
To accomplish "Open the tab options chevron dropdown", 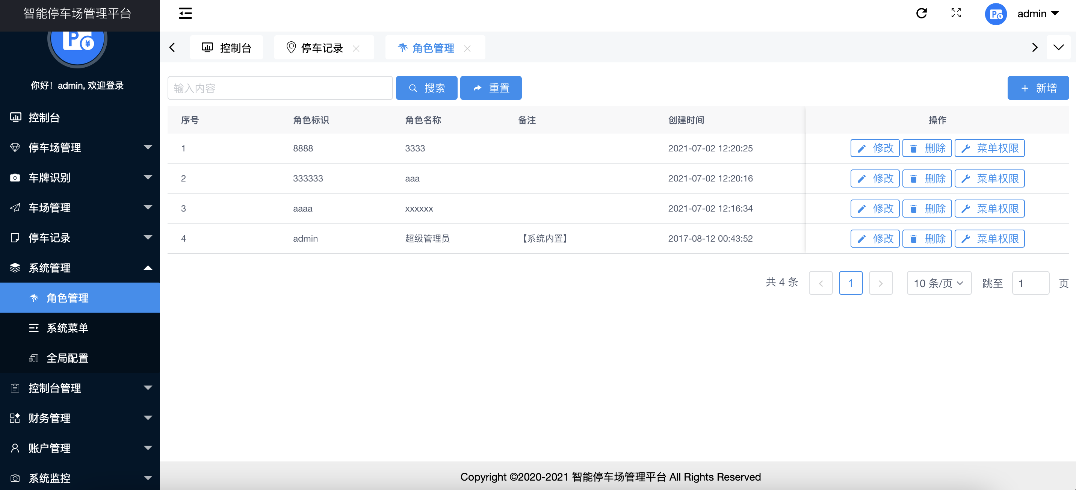I will click(1058, 48).
